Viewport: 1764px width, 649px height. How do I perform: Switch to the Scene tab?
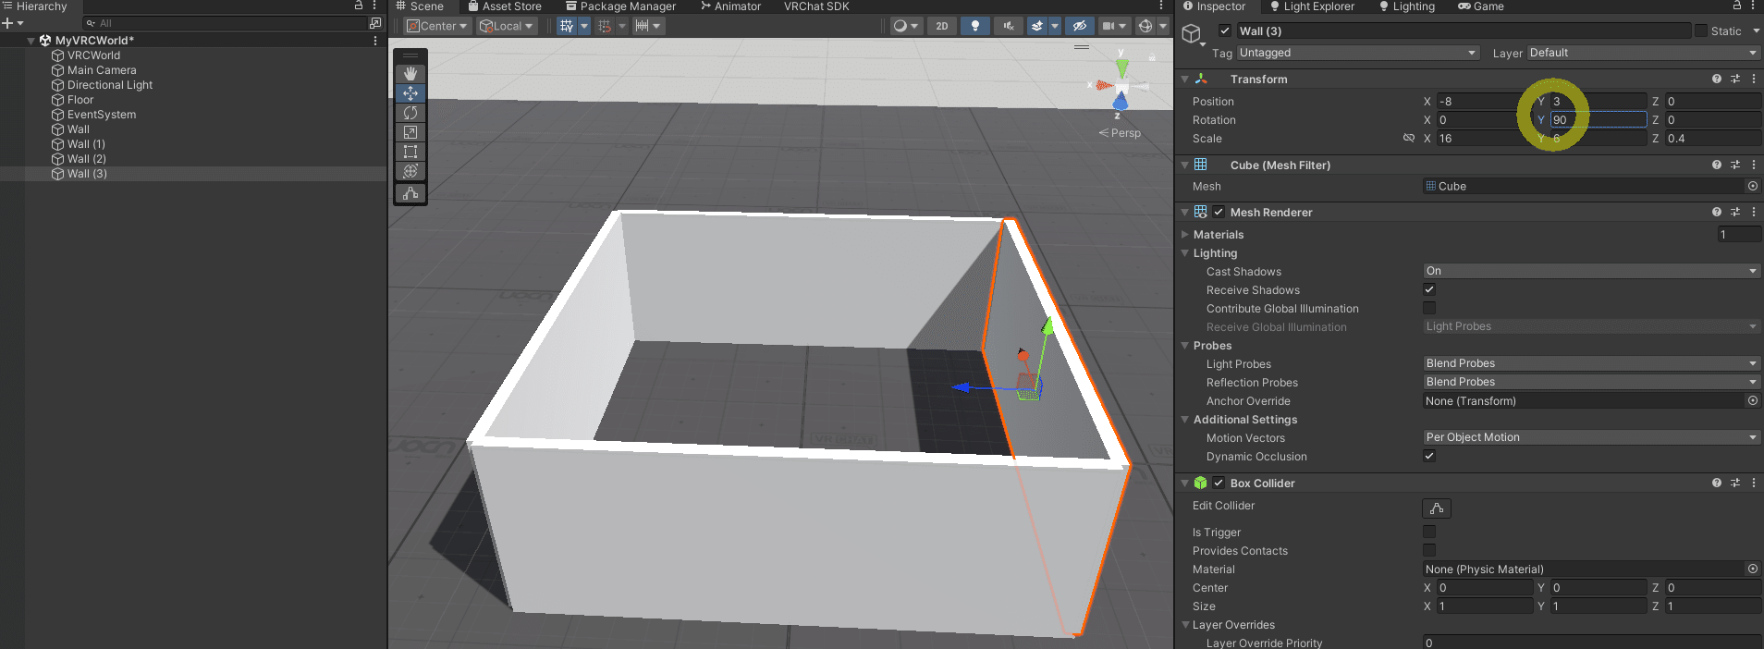click(x=420, y=6)
